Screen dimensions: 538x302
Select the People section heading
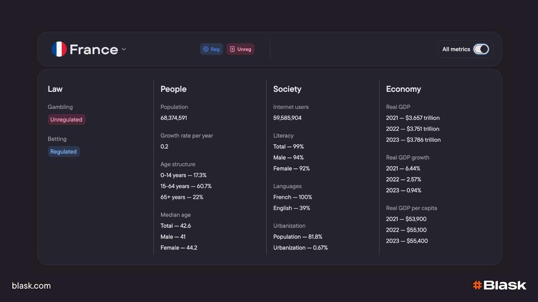point(173,89)
